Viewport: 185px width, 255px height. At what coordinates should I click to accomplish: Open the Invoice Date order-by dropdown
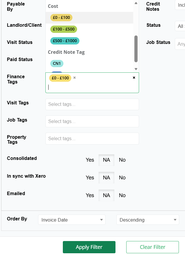point(72,220)
